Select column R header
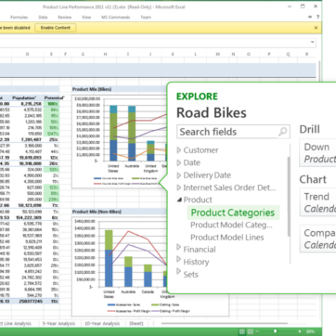 [x=307, y=54]
